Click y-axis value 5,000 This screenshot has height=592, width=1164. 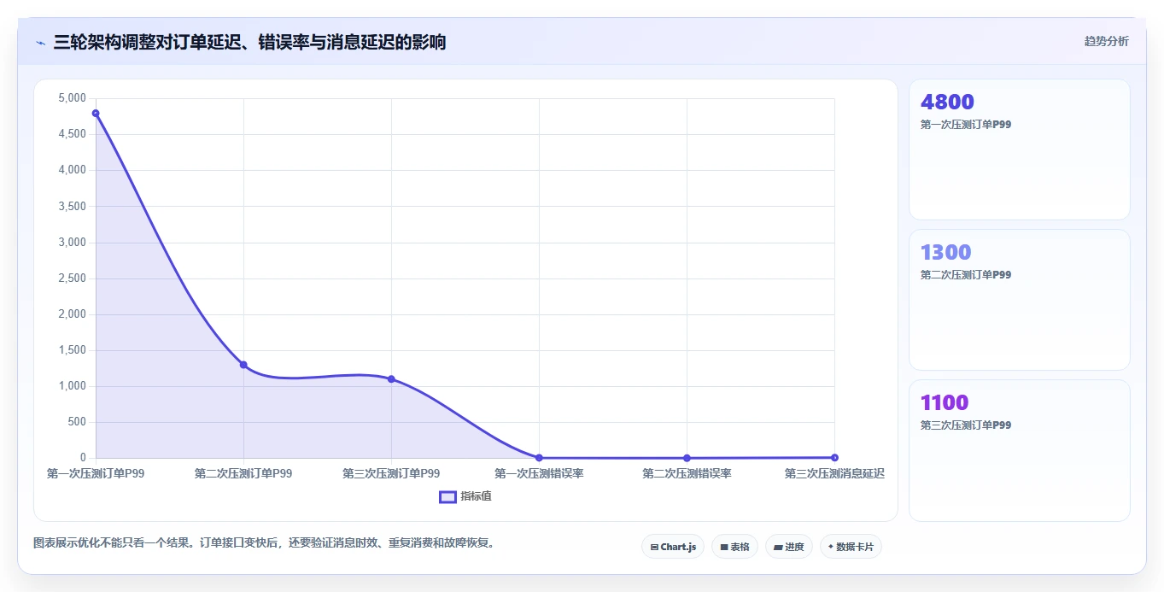[72, 98]
